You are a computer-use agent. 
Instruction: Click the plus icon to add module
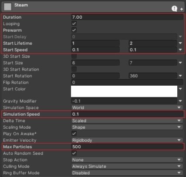pos(182,9)
